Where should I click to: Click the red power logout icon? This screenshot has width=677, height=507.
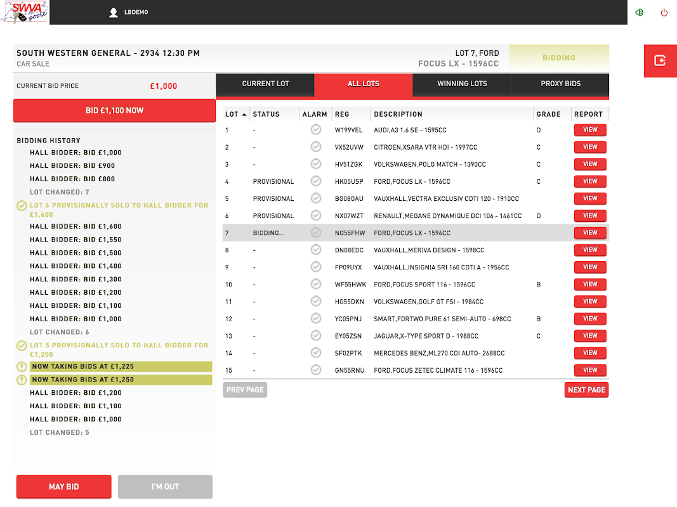pyautogui.click(x=664, y=13)
